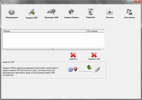Click the red shield with cross icon
This screenshot has height=100, width=142.
point(76,69)
